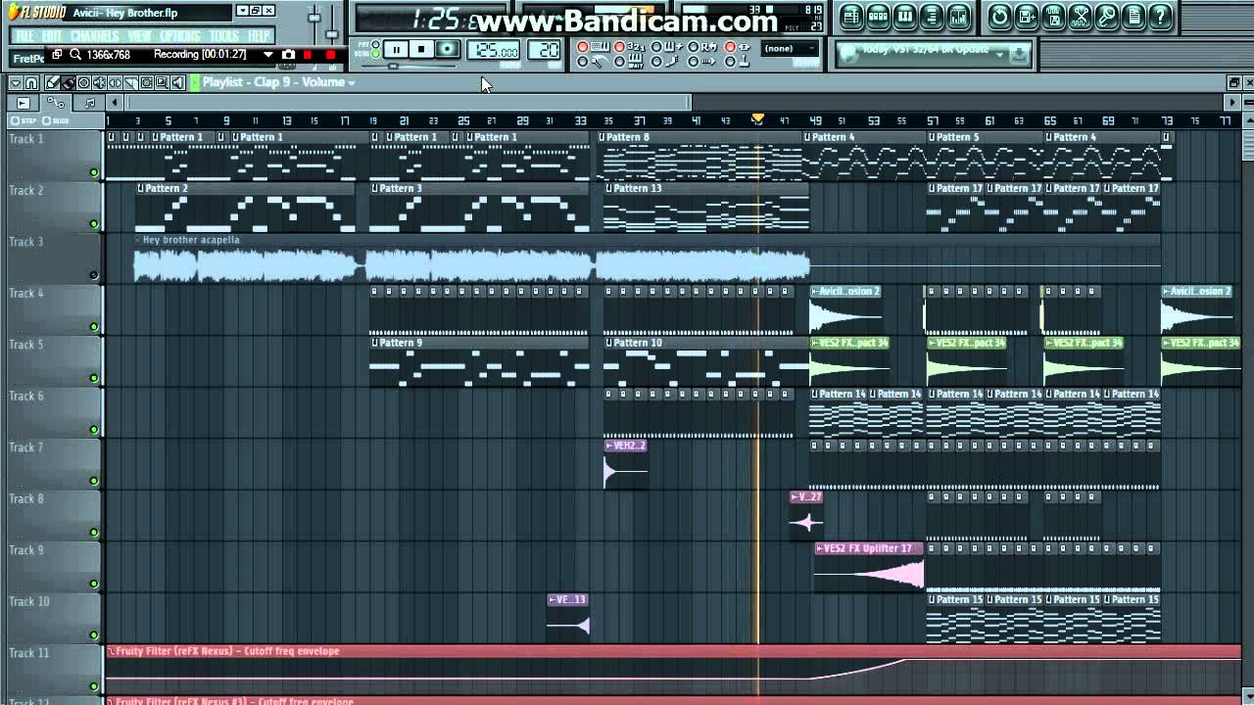Pause playback in the transport panel
The height and width of the screenshot is (705, 1254).
(396, 49)
